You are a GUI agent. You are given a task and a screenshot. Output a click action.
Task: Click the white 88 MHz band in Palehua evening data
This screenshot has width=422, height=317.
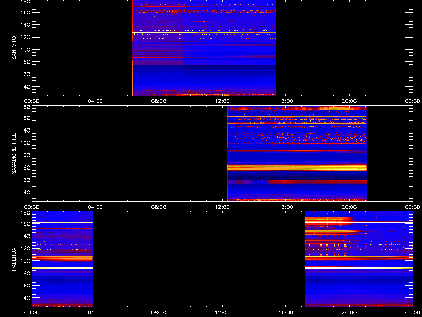[359, 268]
